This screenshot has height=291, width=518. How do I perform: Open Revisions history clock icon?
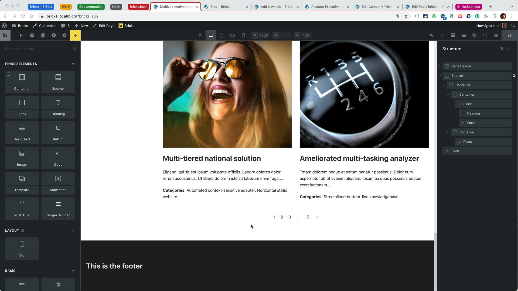pos(54,35)
